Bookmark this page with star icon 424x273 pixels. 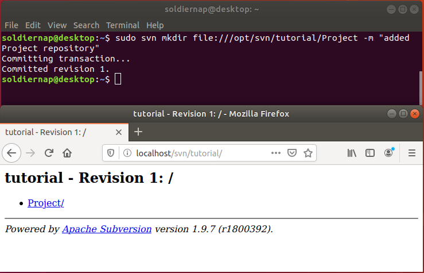pyautogui.click(x=308, y=153)
